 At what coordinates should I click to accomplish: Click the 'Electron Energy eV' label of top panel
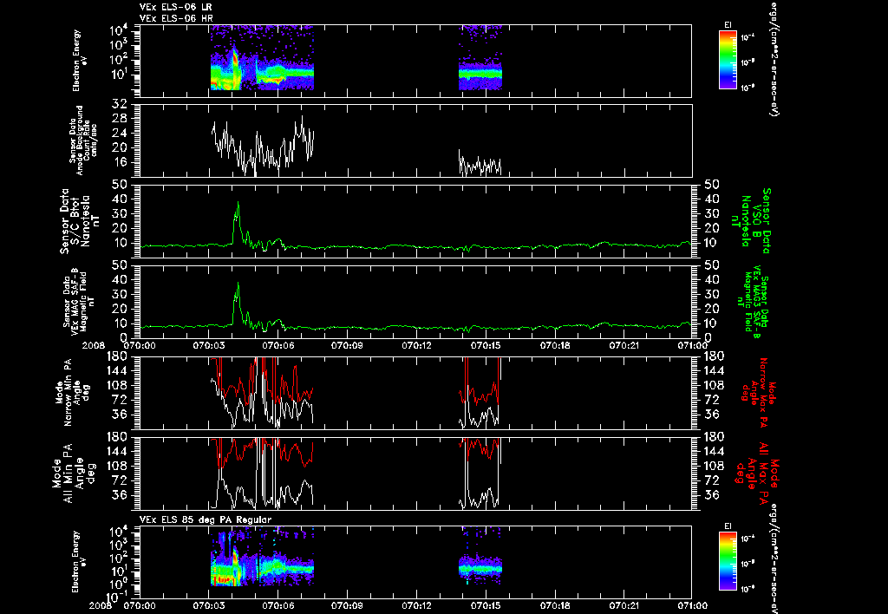(80, 61)
